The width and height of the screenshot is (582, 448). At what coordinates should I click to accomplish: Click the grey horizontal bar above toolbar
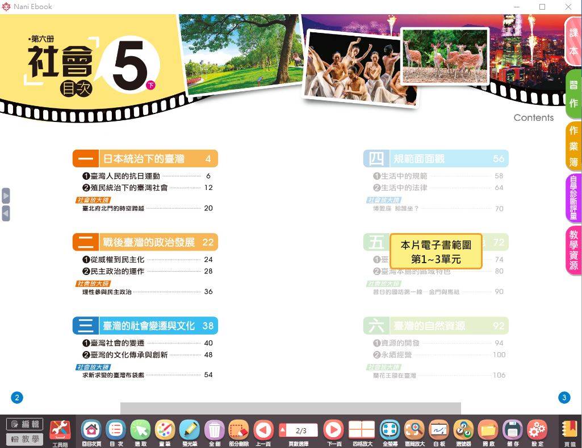pyautogui.click(x=291, y=408)
